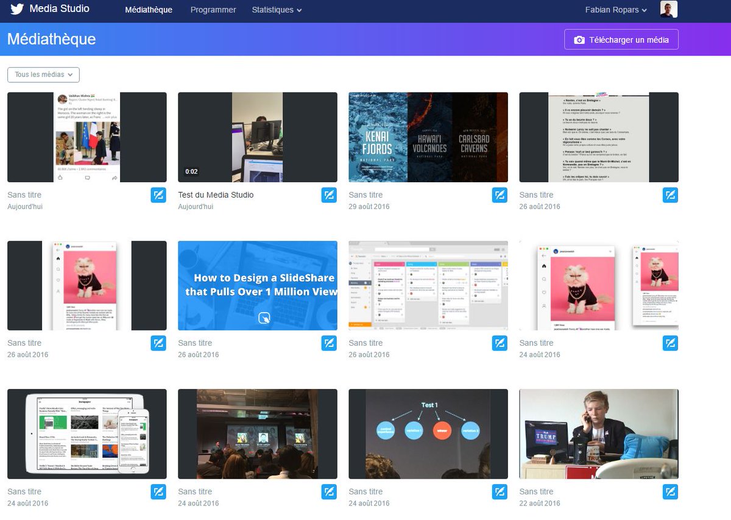Click Sans titre under the Trump poster photo
Screen dimensions: 731x520
tap(536, 491)
